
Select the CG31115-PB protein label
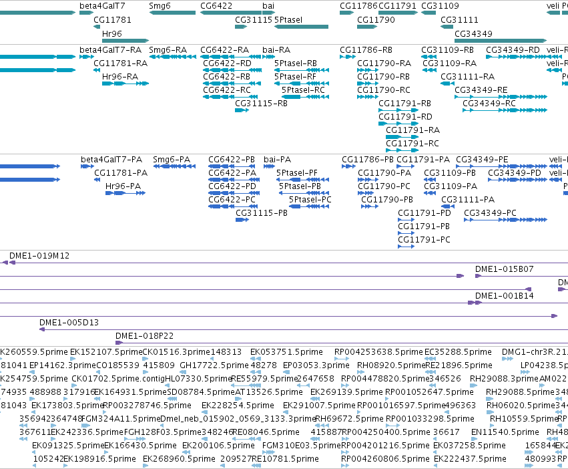click(x=262, y=213)
